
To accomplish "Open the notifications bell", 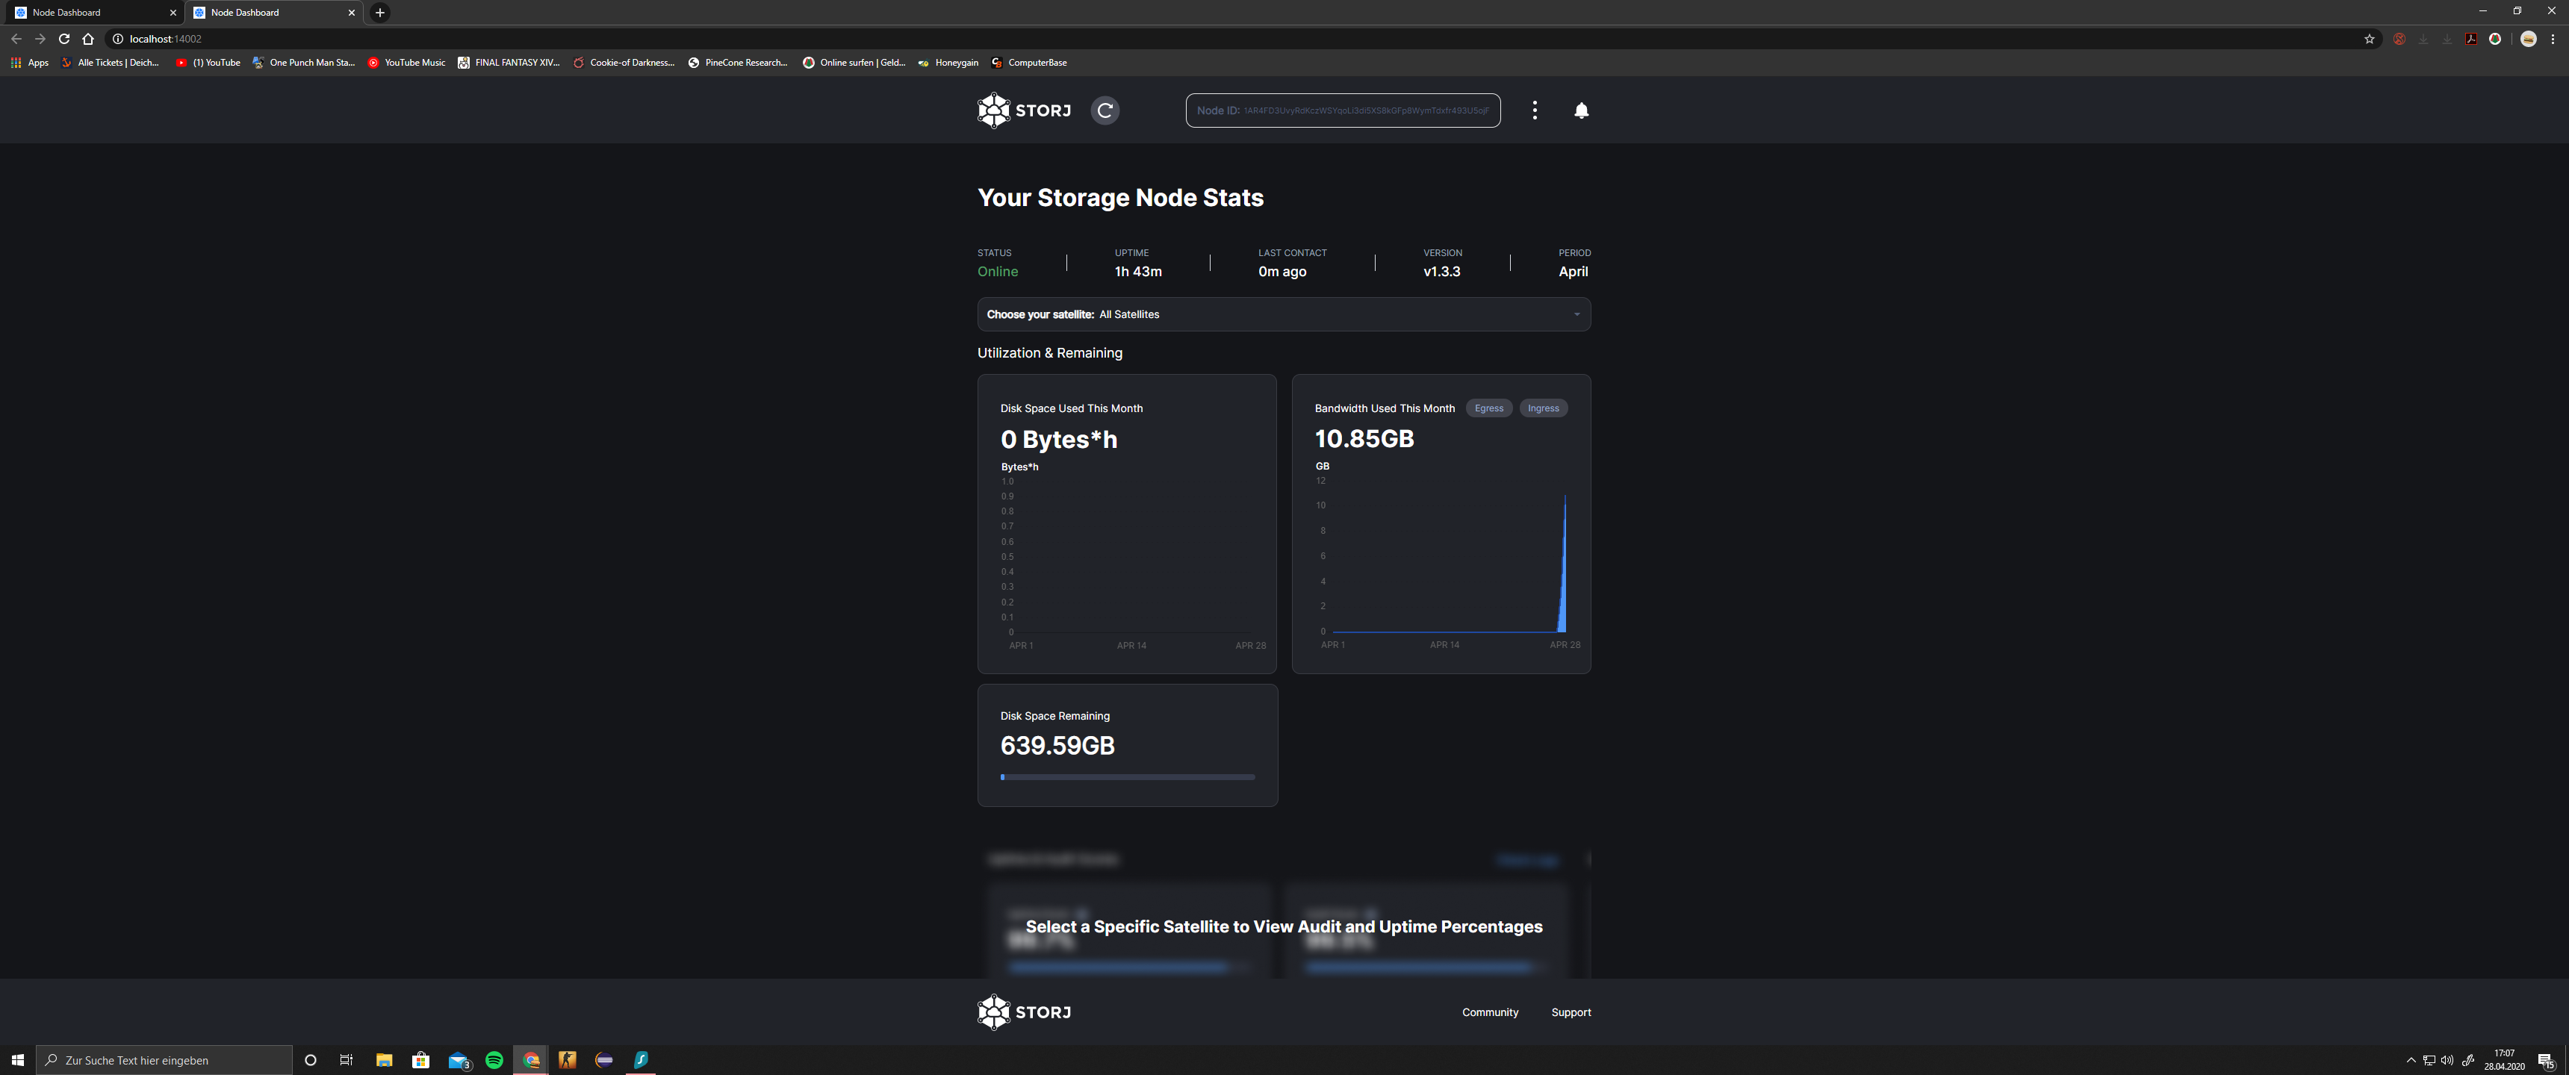I will coord(1581,110).
